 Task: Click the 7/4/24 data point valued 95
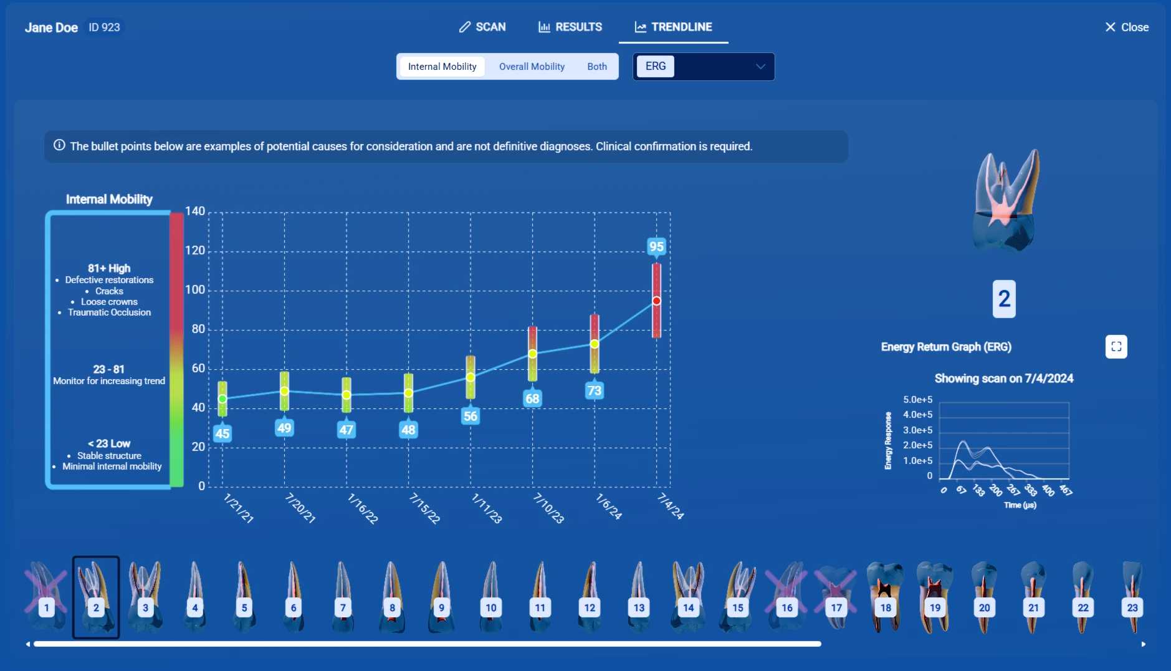[656, 301]
